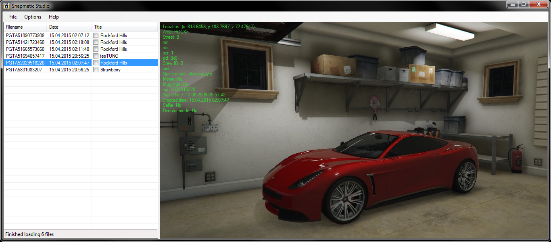Select the PGTA51694057417 filename
551x242 pixels.
pyautogui.click(x=25, y=56)
